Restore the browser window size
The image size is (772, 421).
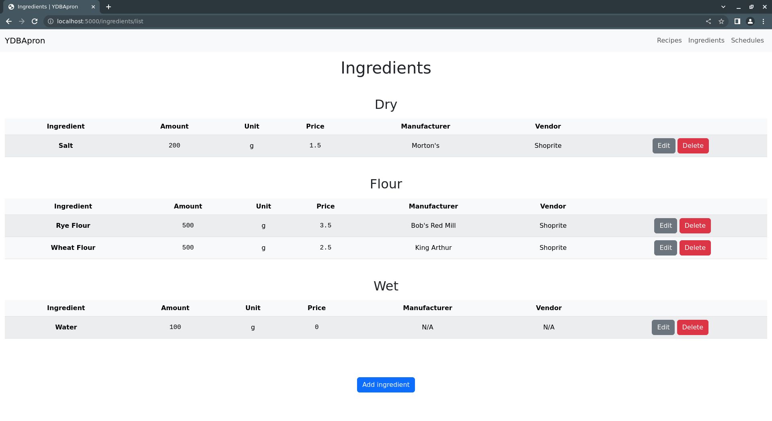pyautogui.click(x=751, y=7)
